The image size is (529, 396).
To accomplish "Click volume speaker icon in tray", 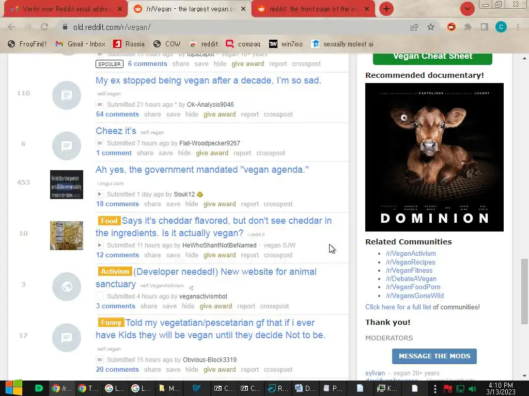I will pos(472,389).
